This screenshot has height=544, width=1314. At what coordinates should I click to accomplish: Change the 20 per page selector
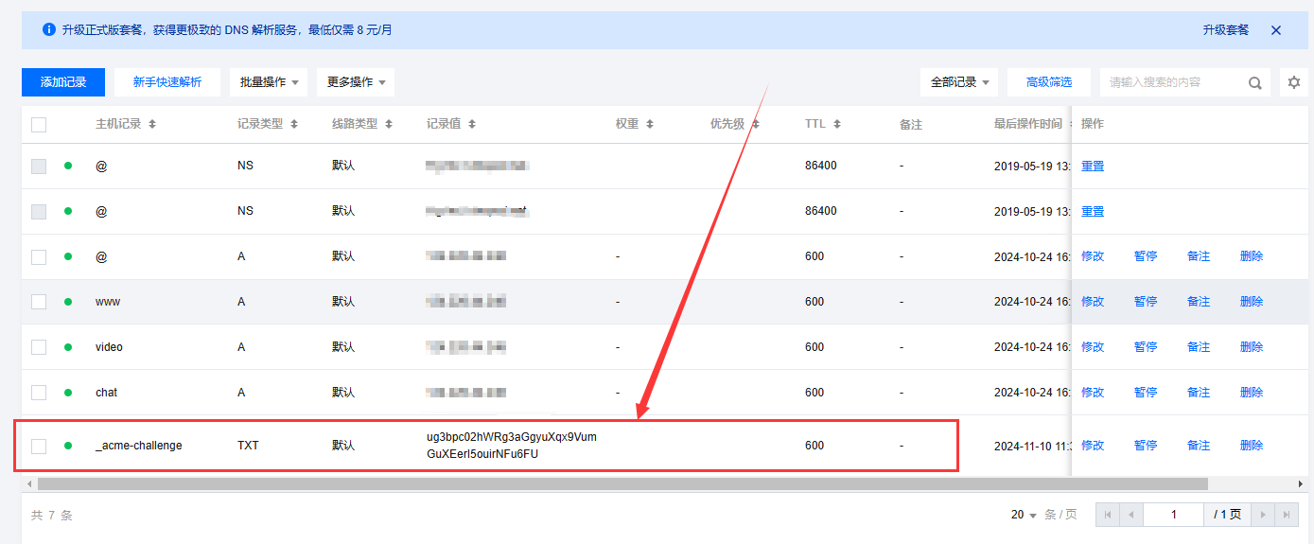pyautogui.click(x=1025, y=515)
